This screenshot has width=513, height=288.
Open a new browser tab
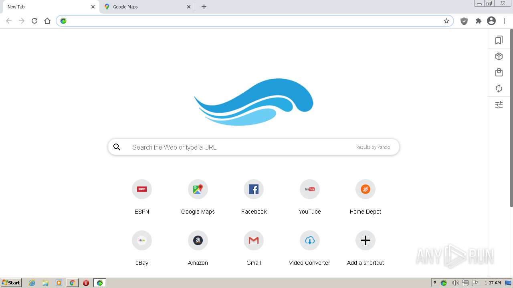(204, 7)
